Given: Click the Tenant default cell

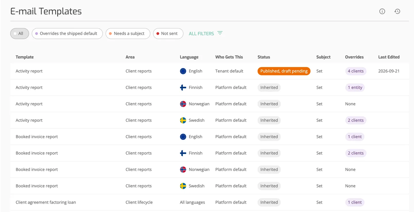Looking at the screenshot, I should [229, 71].
